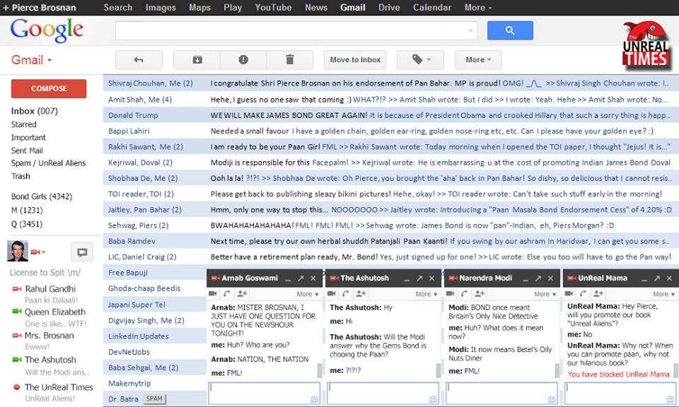Screen dimensions: 679x407
Task: Click the Move to Inbox button
Action: click(355, 59)
